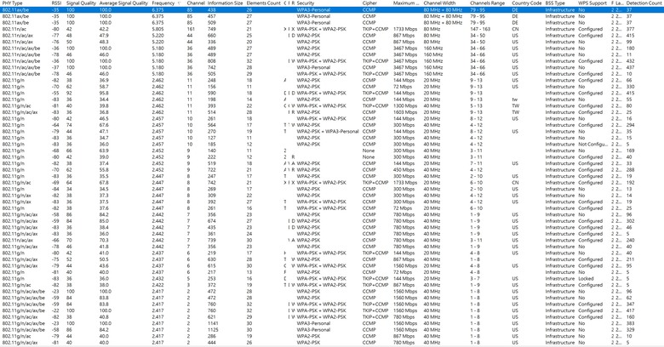Click the detection count 294
This screenshot has height=347, width=664.
coord(631,125)
